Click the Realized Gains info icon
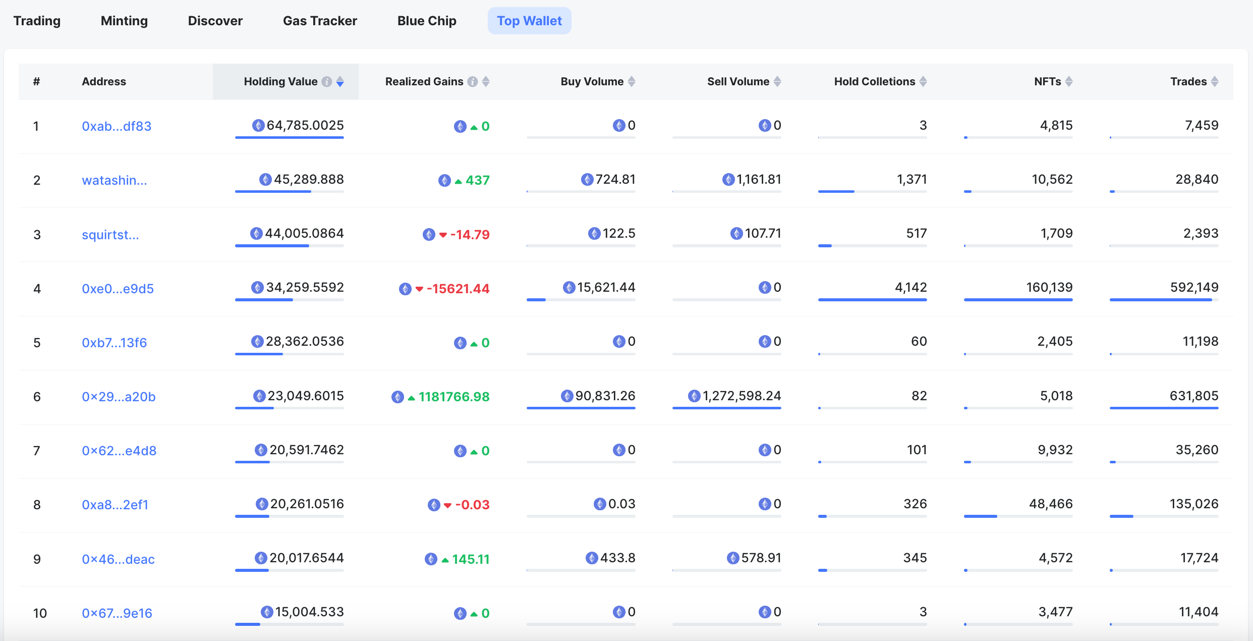The width and height of the screenshot is (1253, 641). tap(472, 82)
